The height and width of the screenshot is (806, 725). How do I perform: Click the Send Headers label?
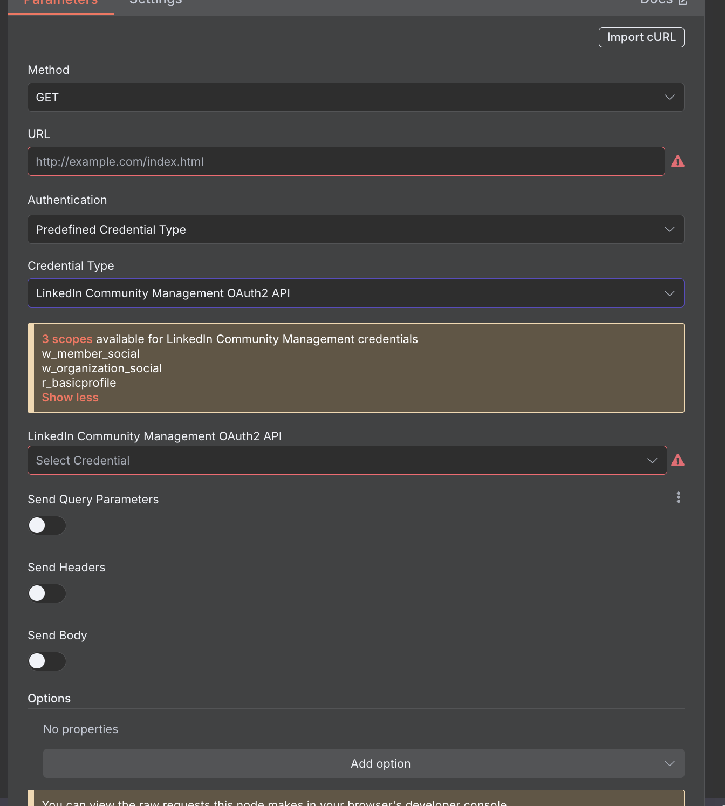[x=67, y=568]
